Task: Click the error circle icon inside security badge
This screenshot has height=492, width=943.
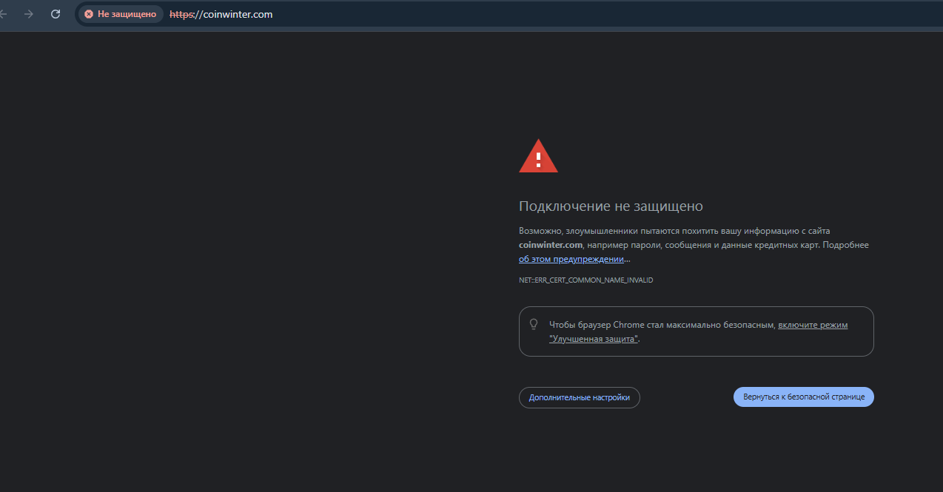Action: [89, 13]
